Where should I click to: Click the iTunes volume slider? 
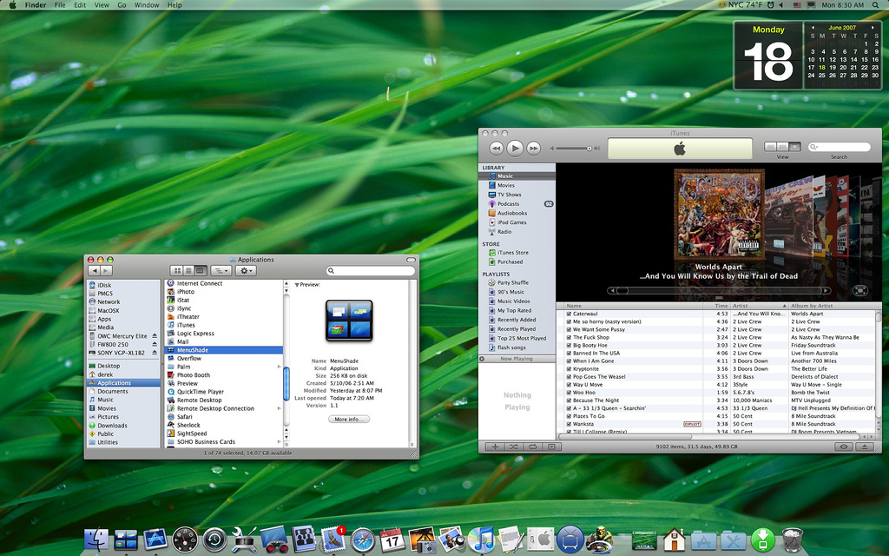[x=573, y=149]
